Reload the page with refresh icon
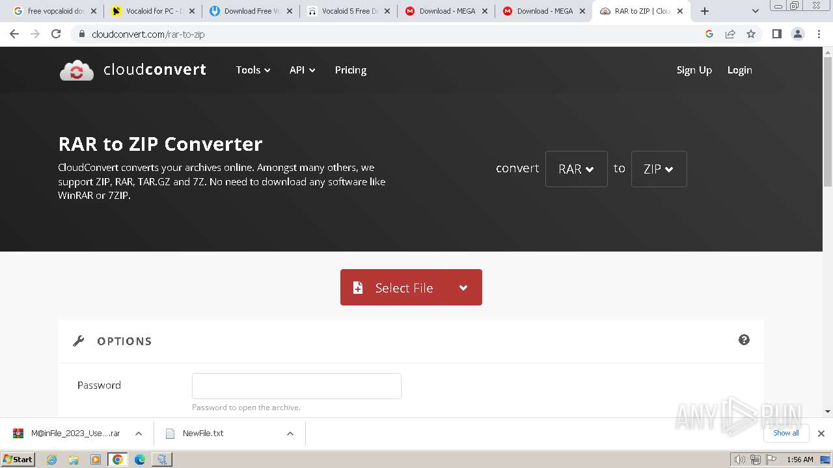The width and height of the screenshot is (833, 468). [56, 34]
